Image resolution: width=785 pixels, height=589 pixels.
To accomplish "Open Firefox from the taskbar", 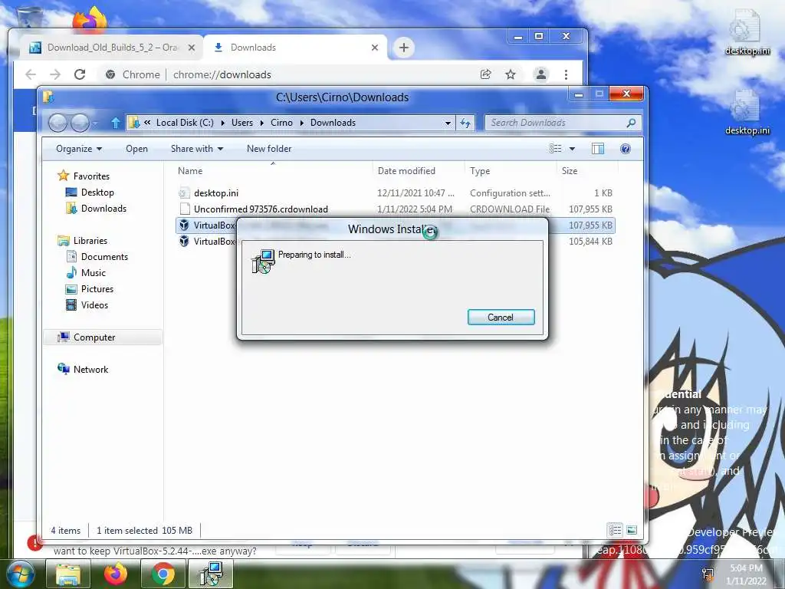I will click(x=116, y=574).
